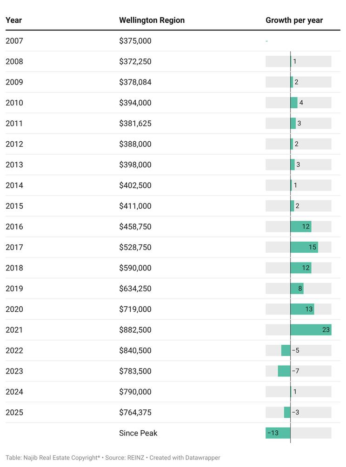346x467 pixels.
Task: Click the 2025 year cell
Action: coord(14,413)
